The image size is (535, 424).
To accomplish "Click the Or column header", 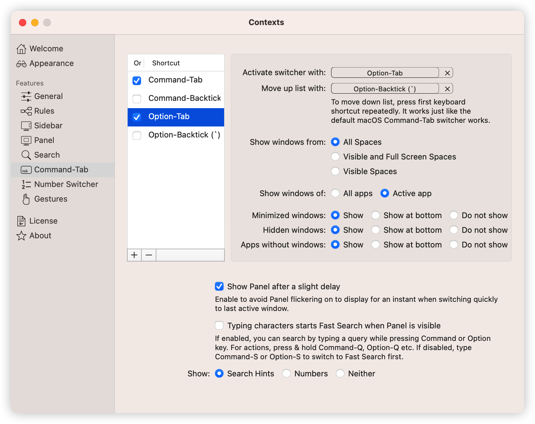I will coord(137,63).
